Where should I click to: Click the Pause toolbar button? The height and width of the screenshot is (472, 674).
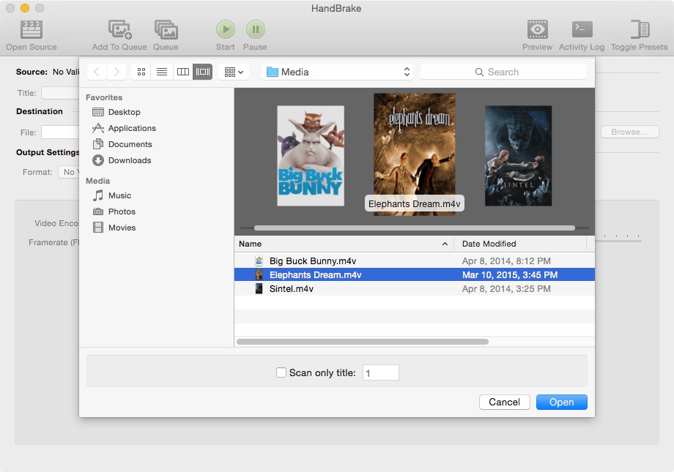(x=255, y=30)
